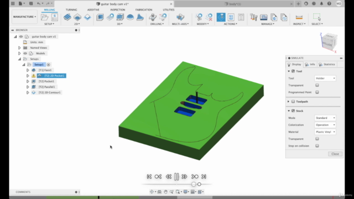Switch to the TURNING tab

coord(71,10)
